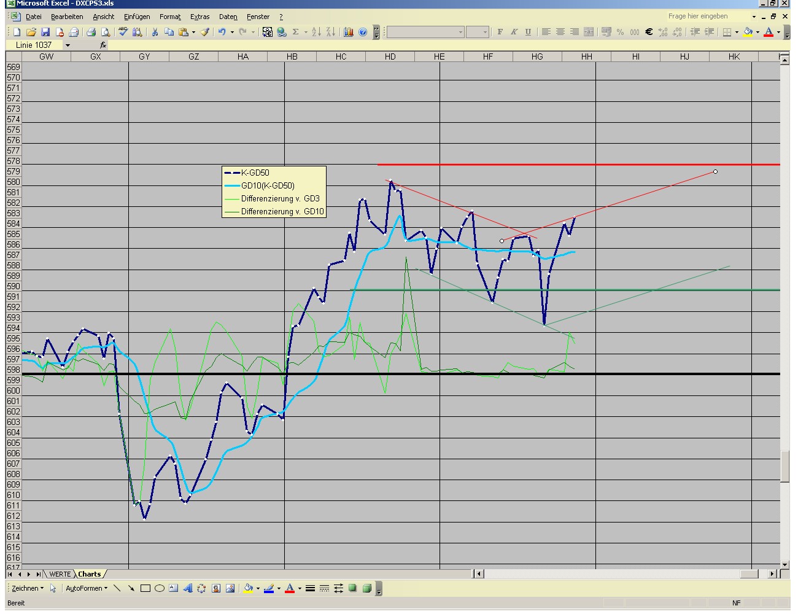Click the Insert Function (fx) button
798x614 pixels.
coord(103,45)
